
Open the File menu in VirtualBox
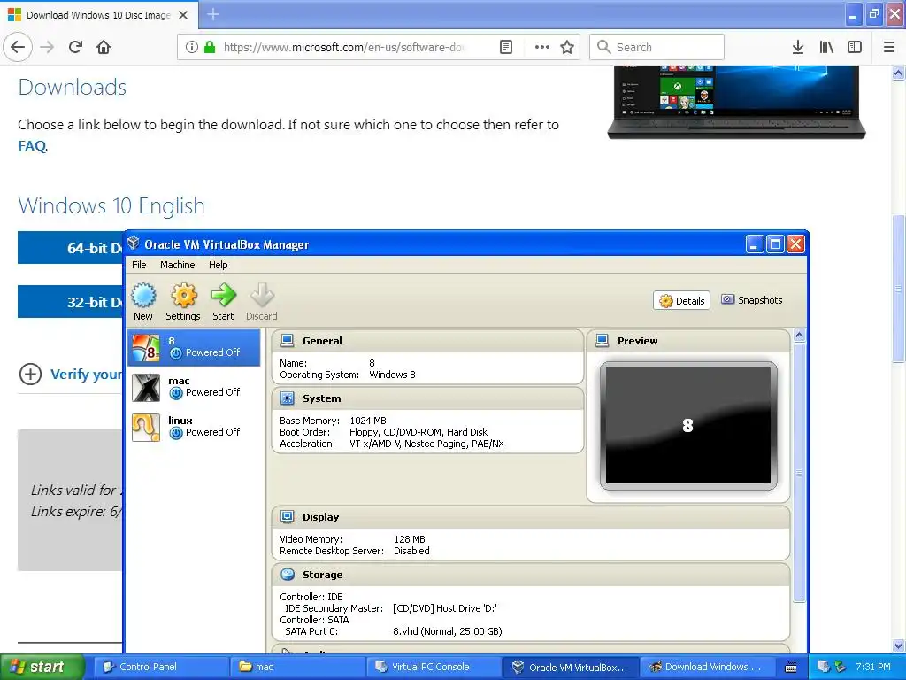pos(139,265)
